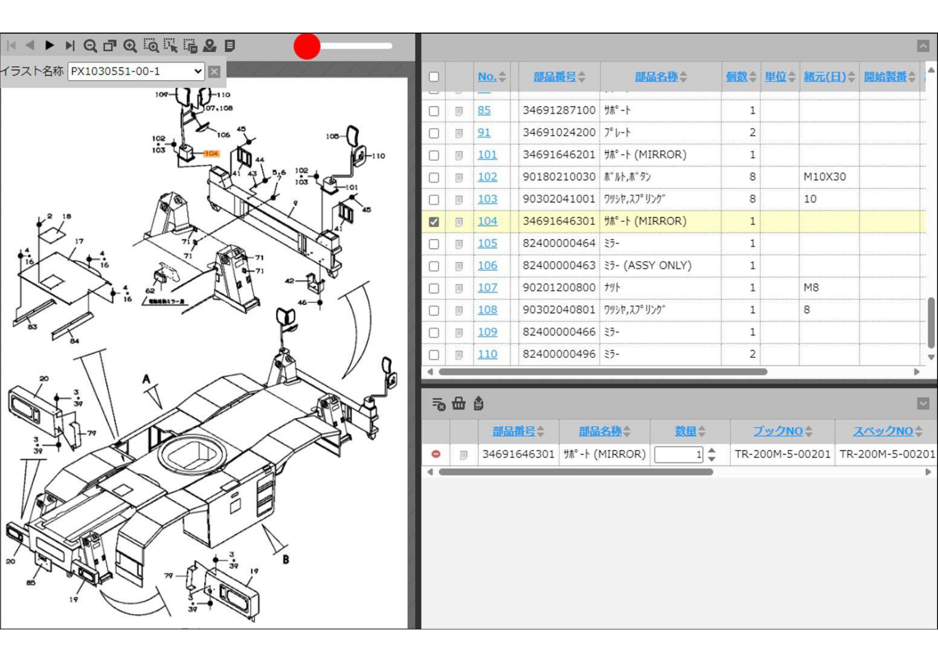Remove part 34691646301 with red minus icon

click(x=436, y=454)
